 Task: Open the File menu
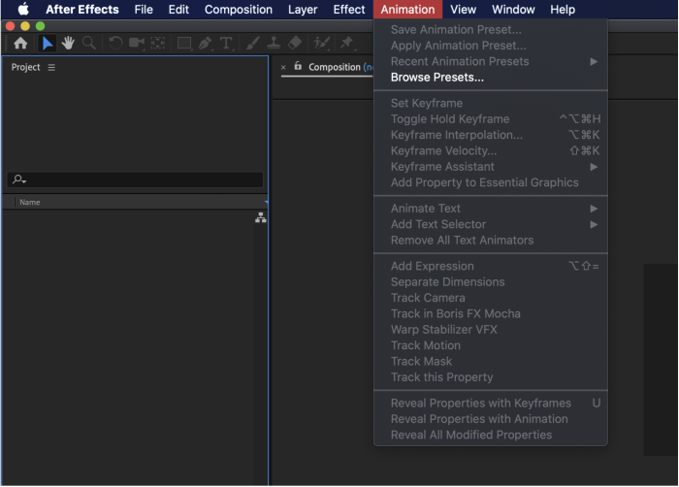point(144,9)
